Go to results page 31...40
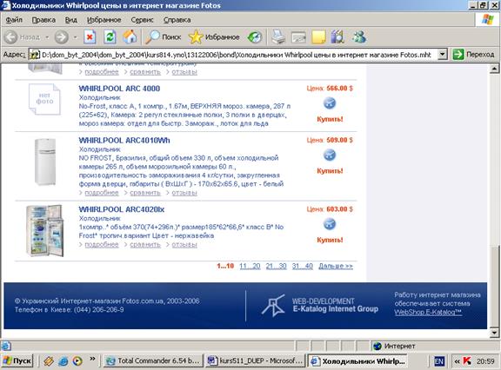 [x=303, y=266]
